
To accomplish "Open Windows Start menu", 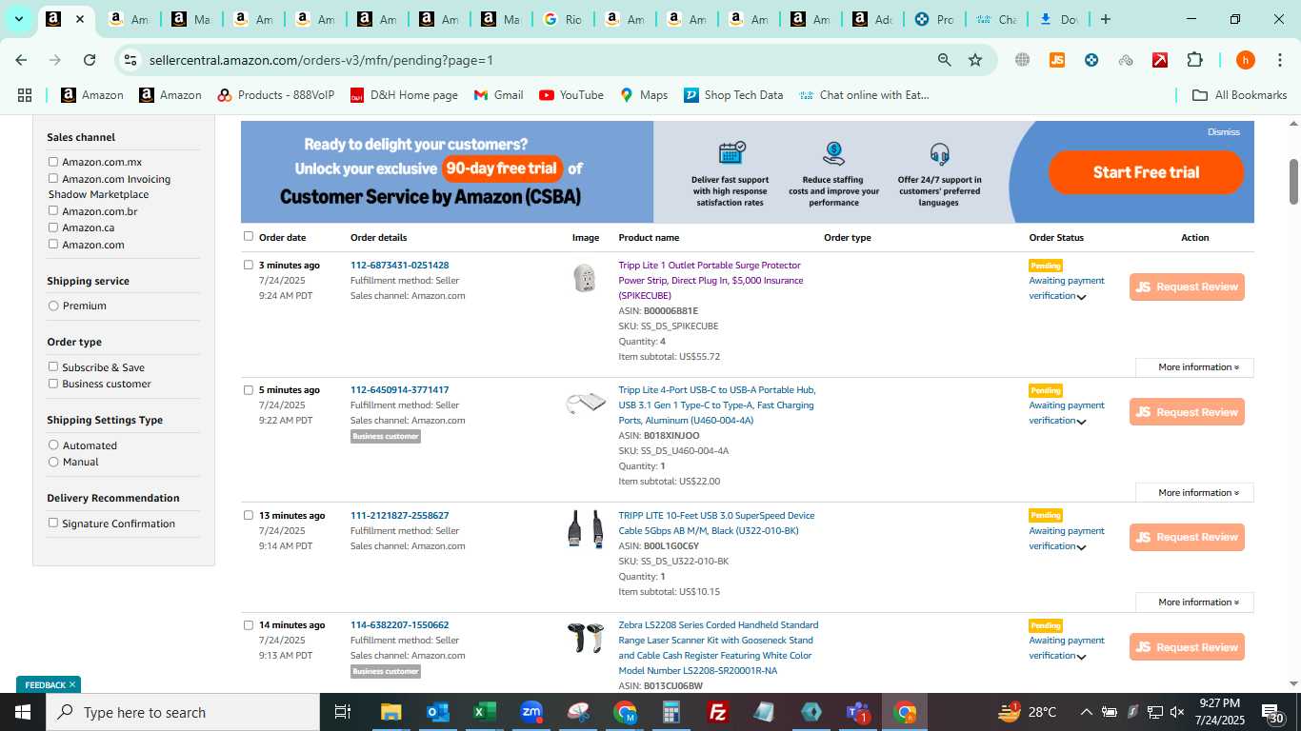I will (23, 712).
